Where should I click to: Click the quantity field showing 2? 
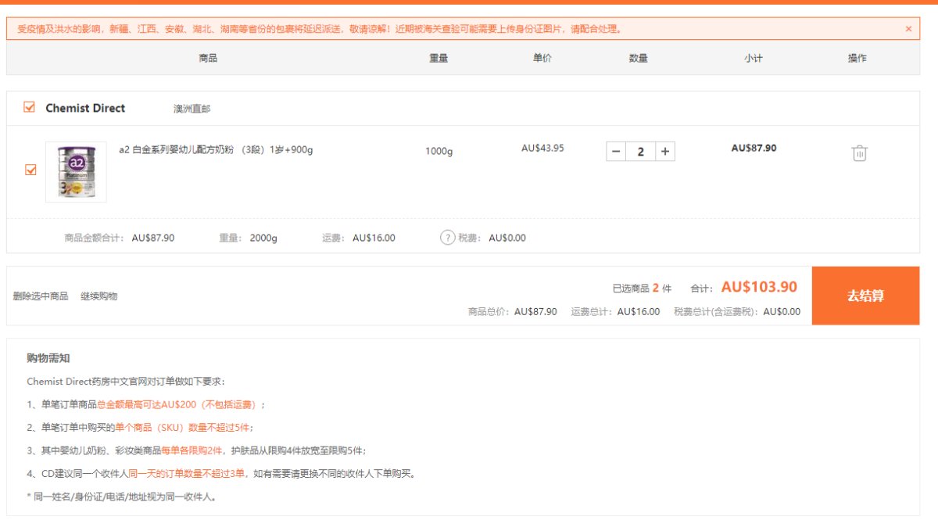tap(641, 152)
